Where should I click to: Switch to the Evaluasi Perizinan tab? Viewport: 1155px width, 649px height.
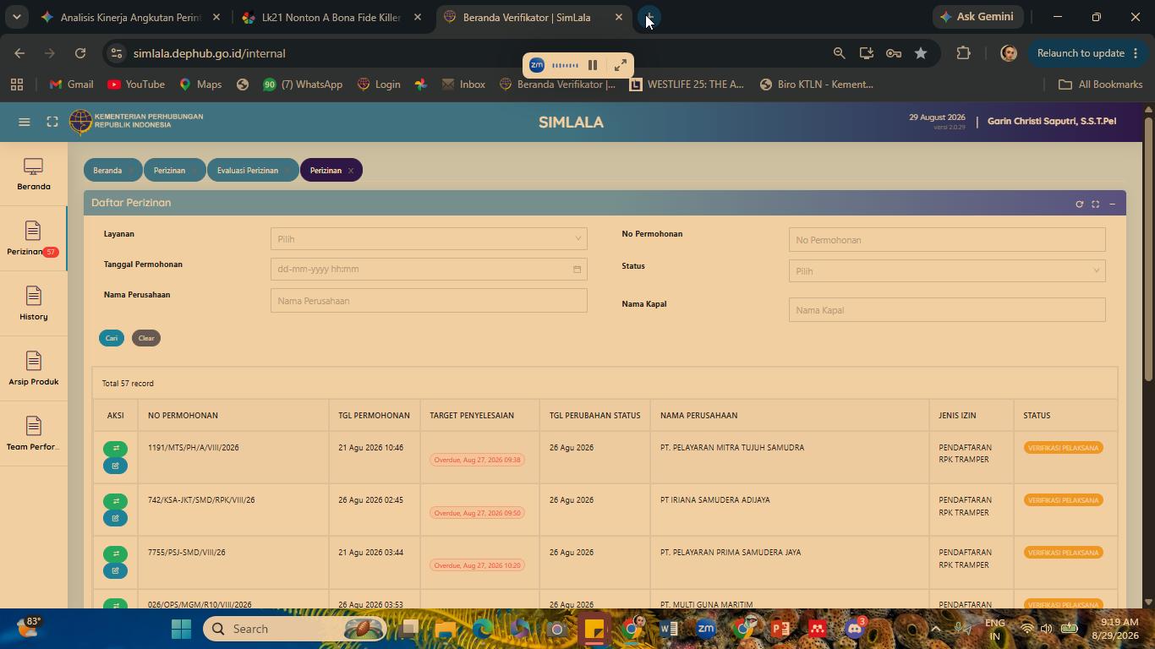click(248, 171)
